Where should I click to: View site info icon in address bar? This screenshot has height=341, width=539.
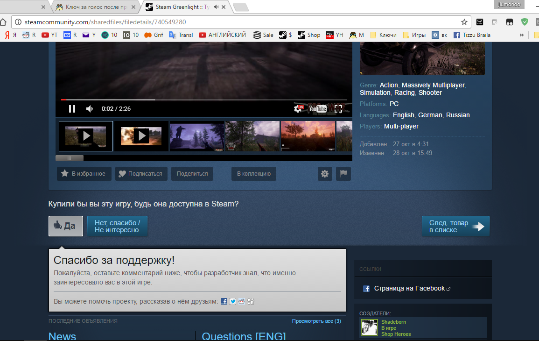[18, 22]
